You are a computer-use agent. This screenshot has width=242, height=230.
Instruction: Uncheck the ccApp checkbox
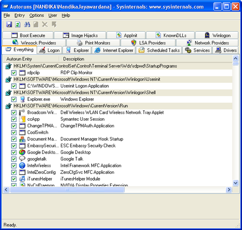(x=14, y=119)
